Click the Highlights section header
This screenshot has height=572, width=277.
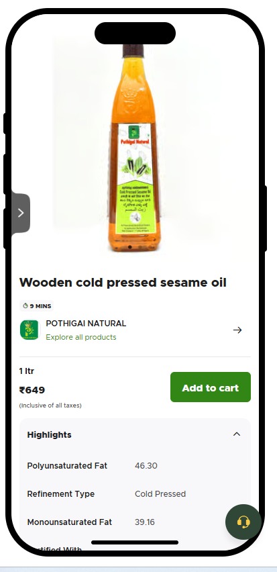(135, 434)
